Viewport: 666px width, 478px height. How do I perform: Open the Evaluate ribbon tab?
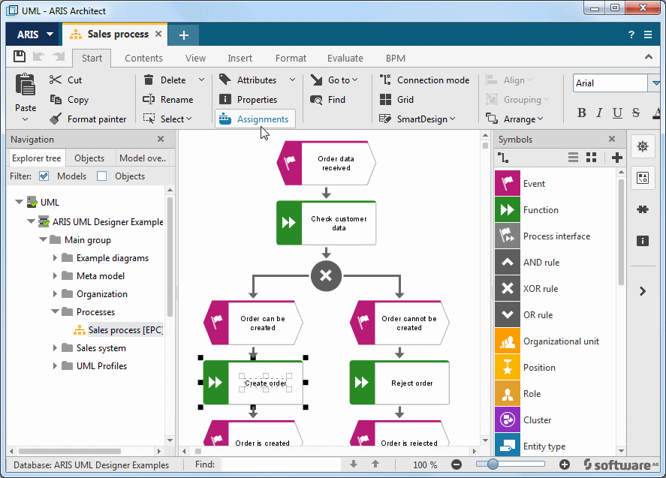(345, 59)
